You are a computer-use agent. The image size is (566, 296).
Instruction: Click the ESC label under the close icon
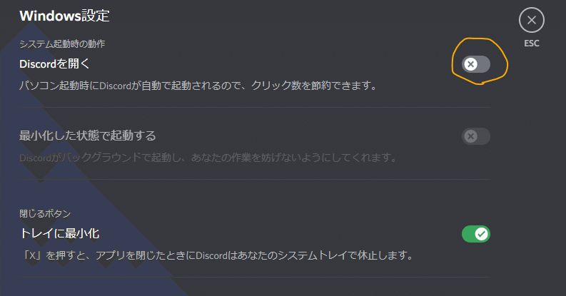click(x=531, y=44)
